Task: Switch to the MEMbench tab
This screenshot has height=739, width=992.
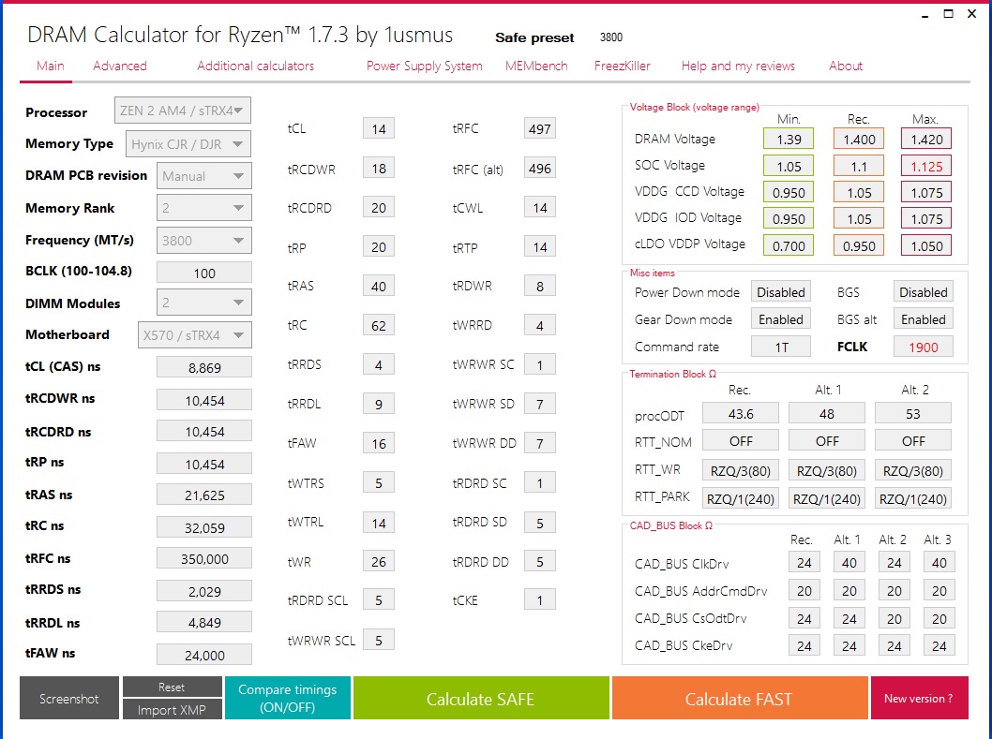Action: coord(536,66)
